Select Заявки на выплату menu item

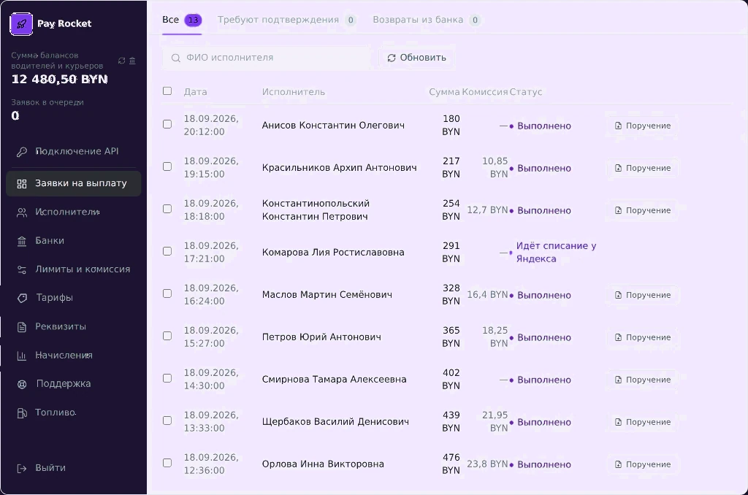coord(74,183)
